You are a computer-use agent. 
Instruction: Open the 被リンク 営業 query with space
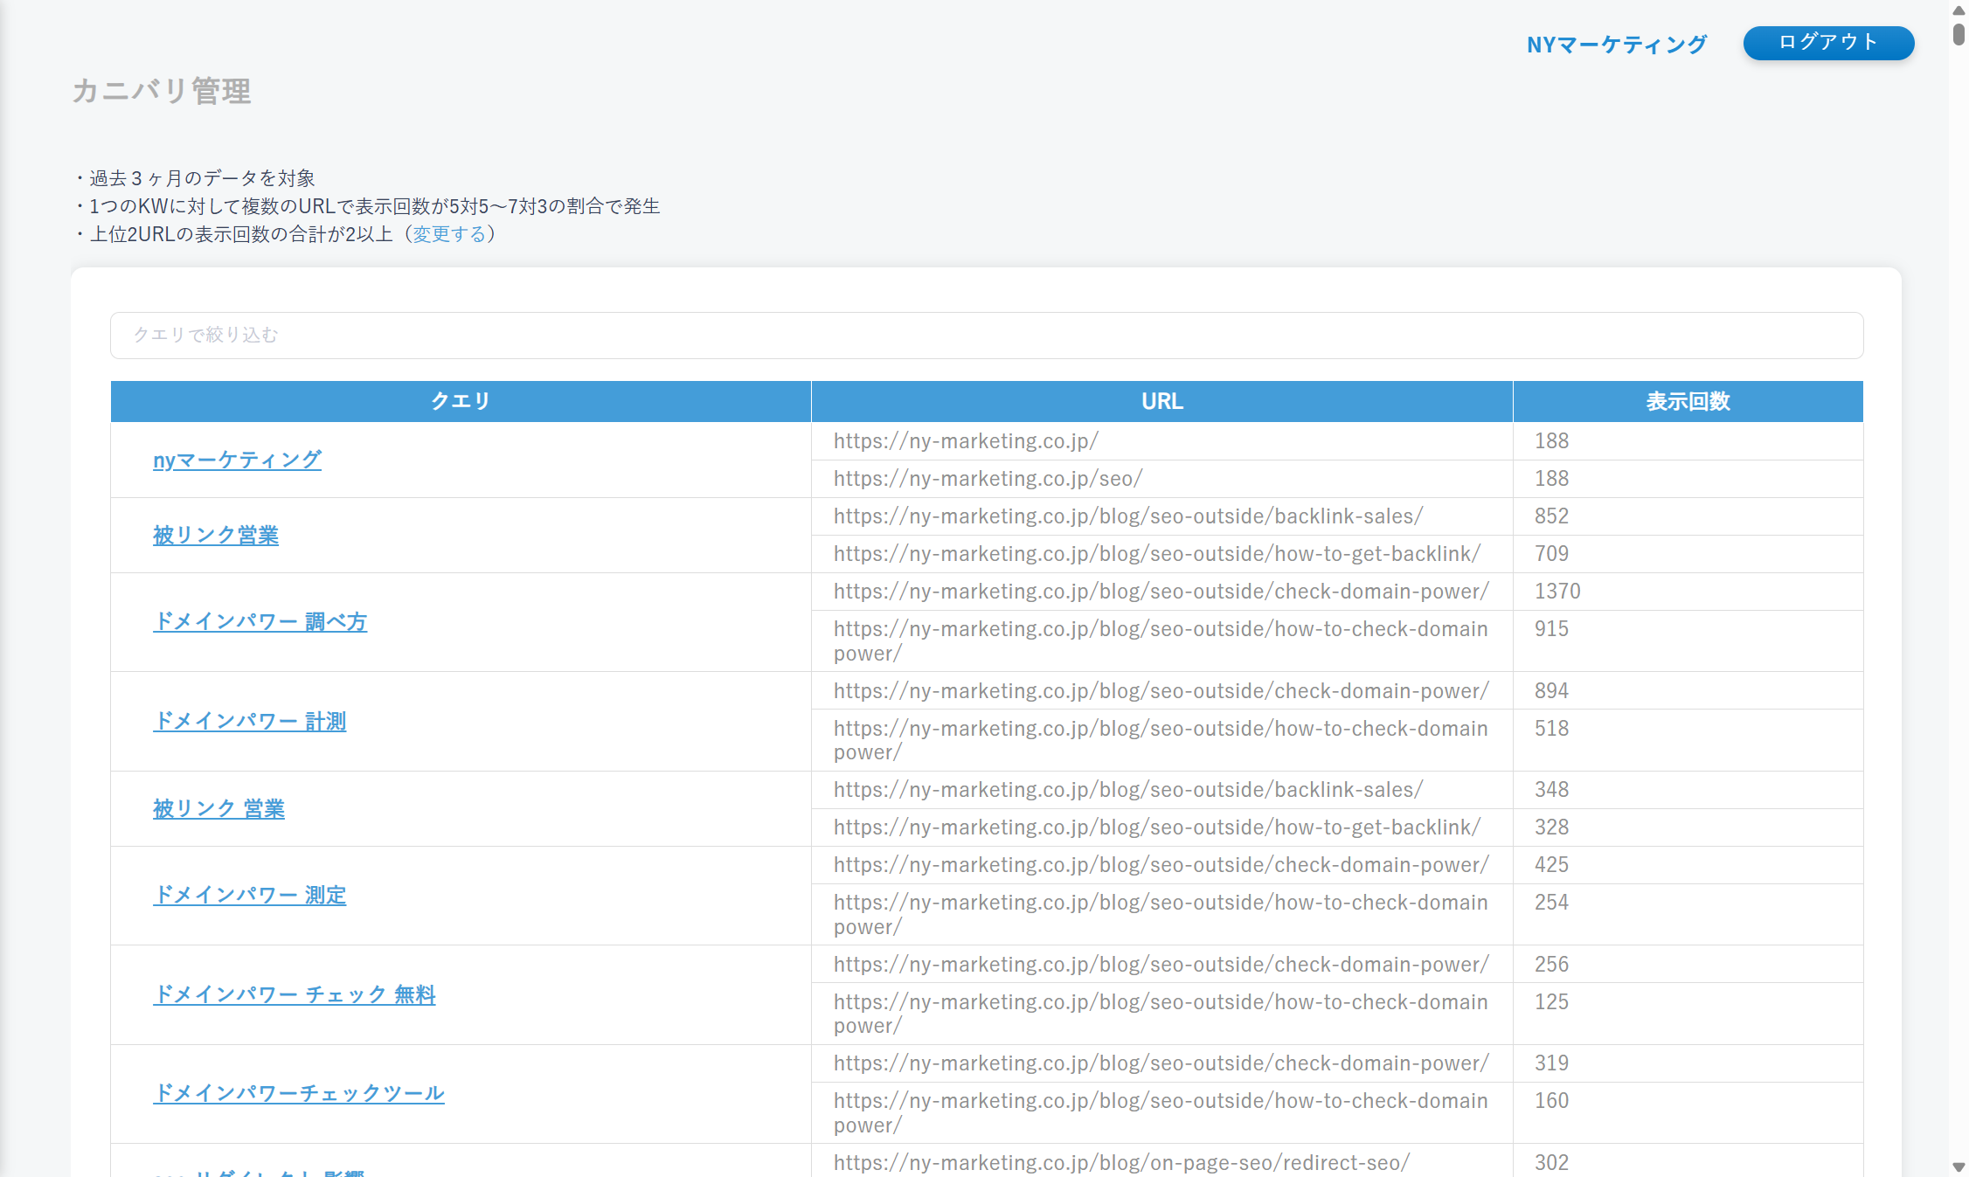[x=218, y=808]
